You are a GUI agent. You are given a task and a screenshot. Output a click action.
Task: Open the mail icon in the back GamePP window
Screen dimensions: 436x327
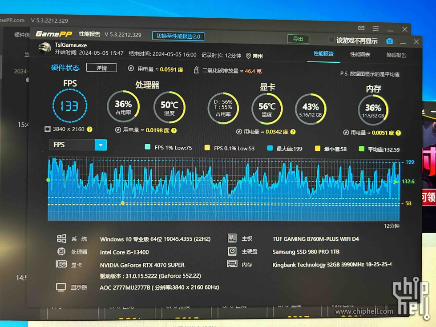[361, 28]
